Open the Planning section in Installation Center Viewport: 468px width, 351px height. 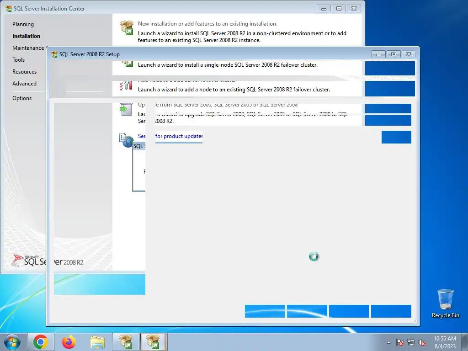(23, 24)
